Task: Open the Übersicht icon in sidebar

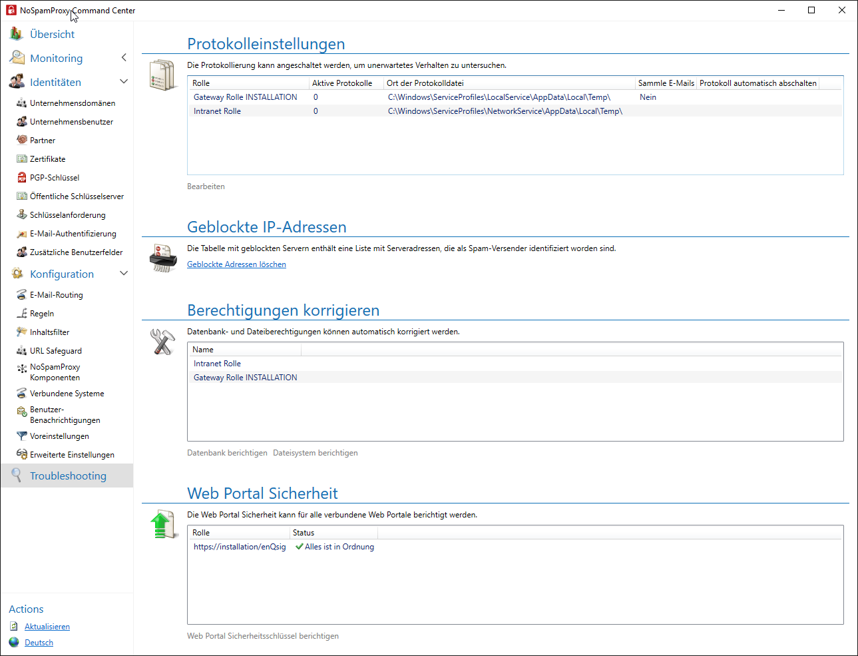Action: pos(17,34)
